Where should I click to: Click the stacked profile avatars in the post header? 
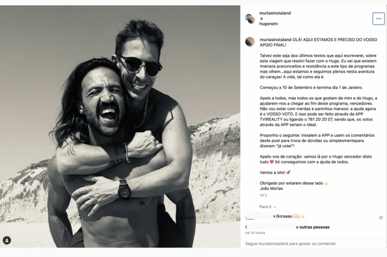250,19
